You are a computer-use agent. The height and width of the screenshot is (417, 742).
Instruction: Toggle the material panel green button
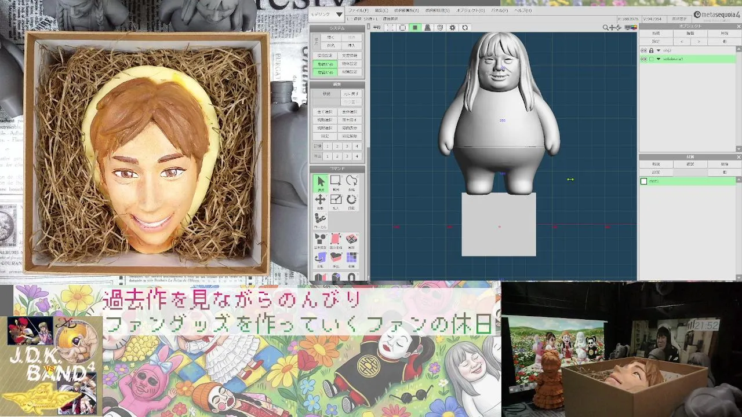pos(325,72)
